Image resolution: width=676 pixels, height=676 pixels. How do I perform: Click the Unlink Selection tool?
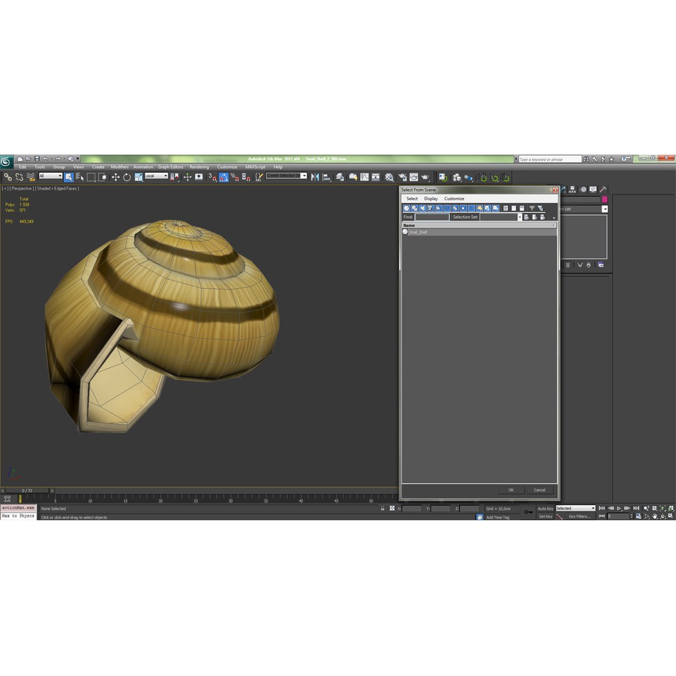tap(19, 177)
